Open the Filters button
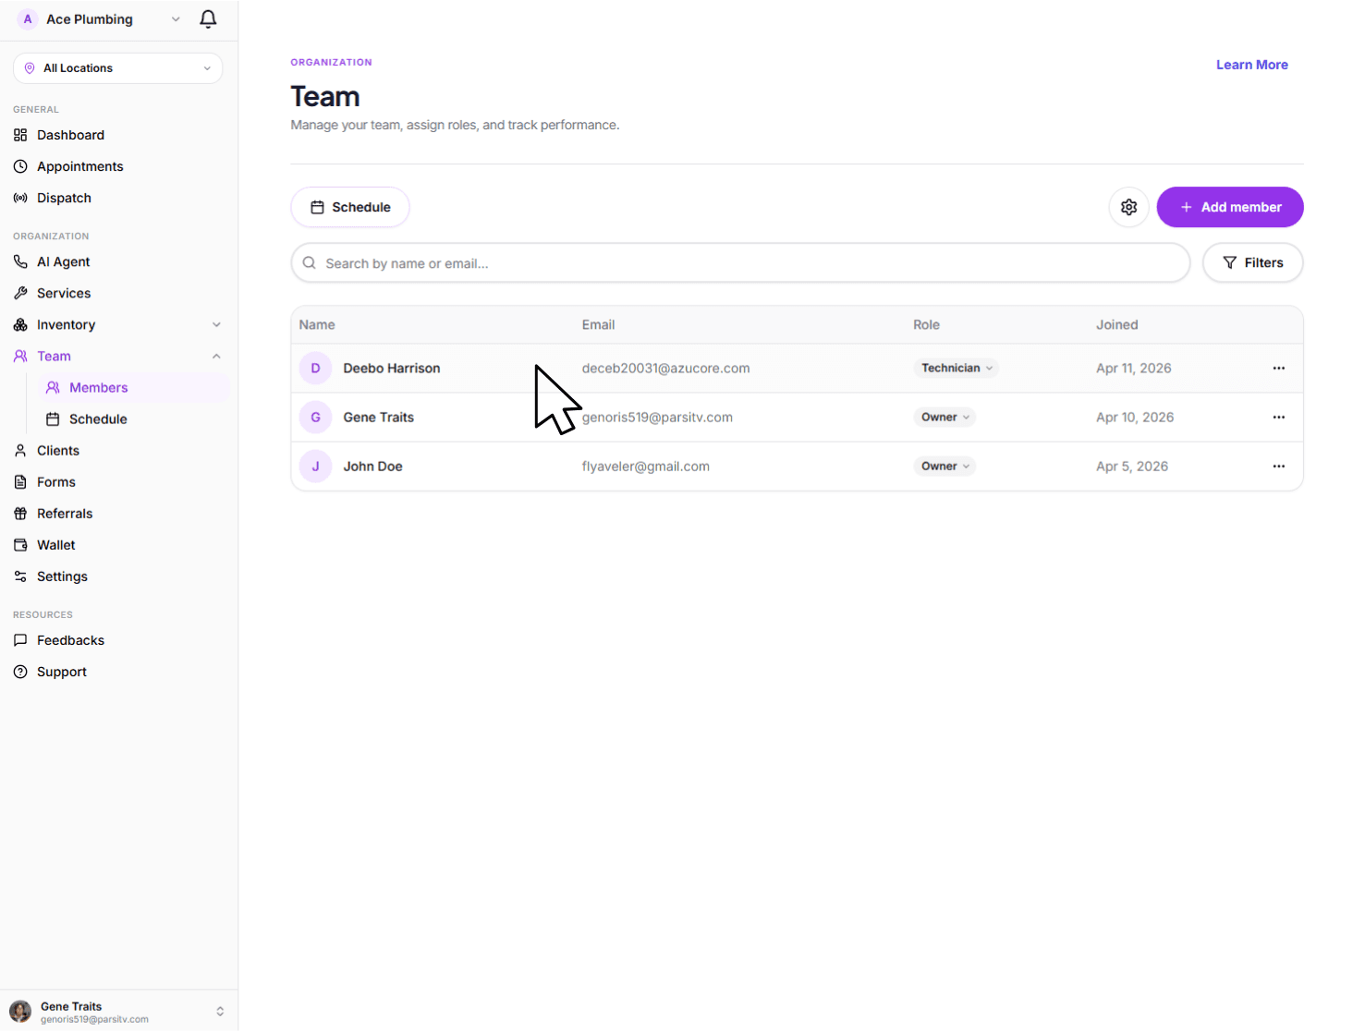1353x1031 pixels. [x=1252, y=263]
